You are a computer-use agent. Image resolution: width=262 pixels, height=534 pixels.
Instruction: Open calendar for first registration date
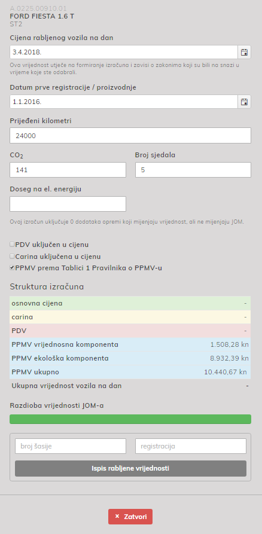[244, 102]
